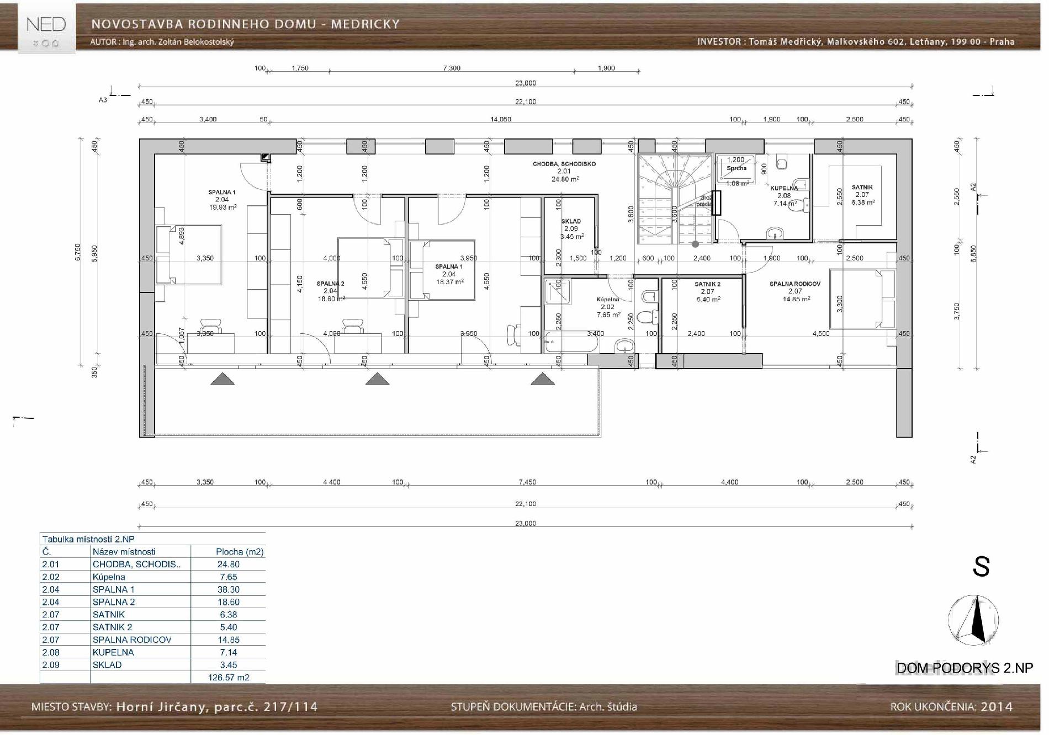This screenshot has height=735, width=1049.
Task: Select the SKLAD row in the room table
Action: 152,665
